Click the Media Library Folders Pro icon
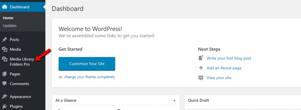Screen dimensions: 301x110 tap(5, 59)
